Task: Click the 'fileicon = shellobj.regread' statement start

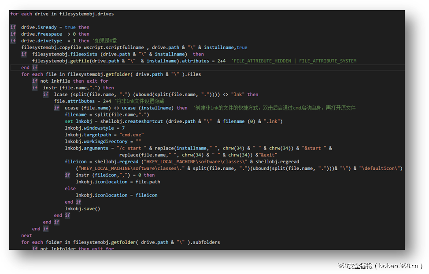Action: tap(101, 162)
